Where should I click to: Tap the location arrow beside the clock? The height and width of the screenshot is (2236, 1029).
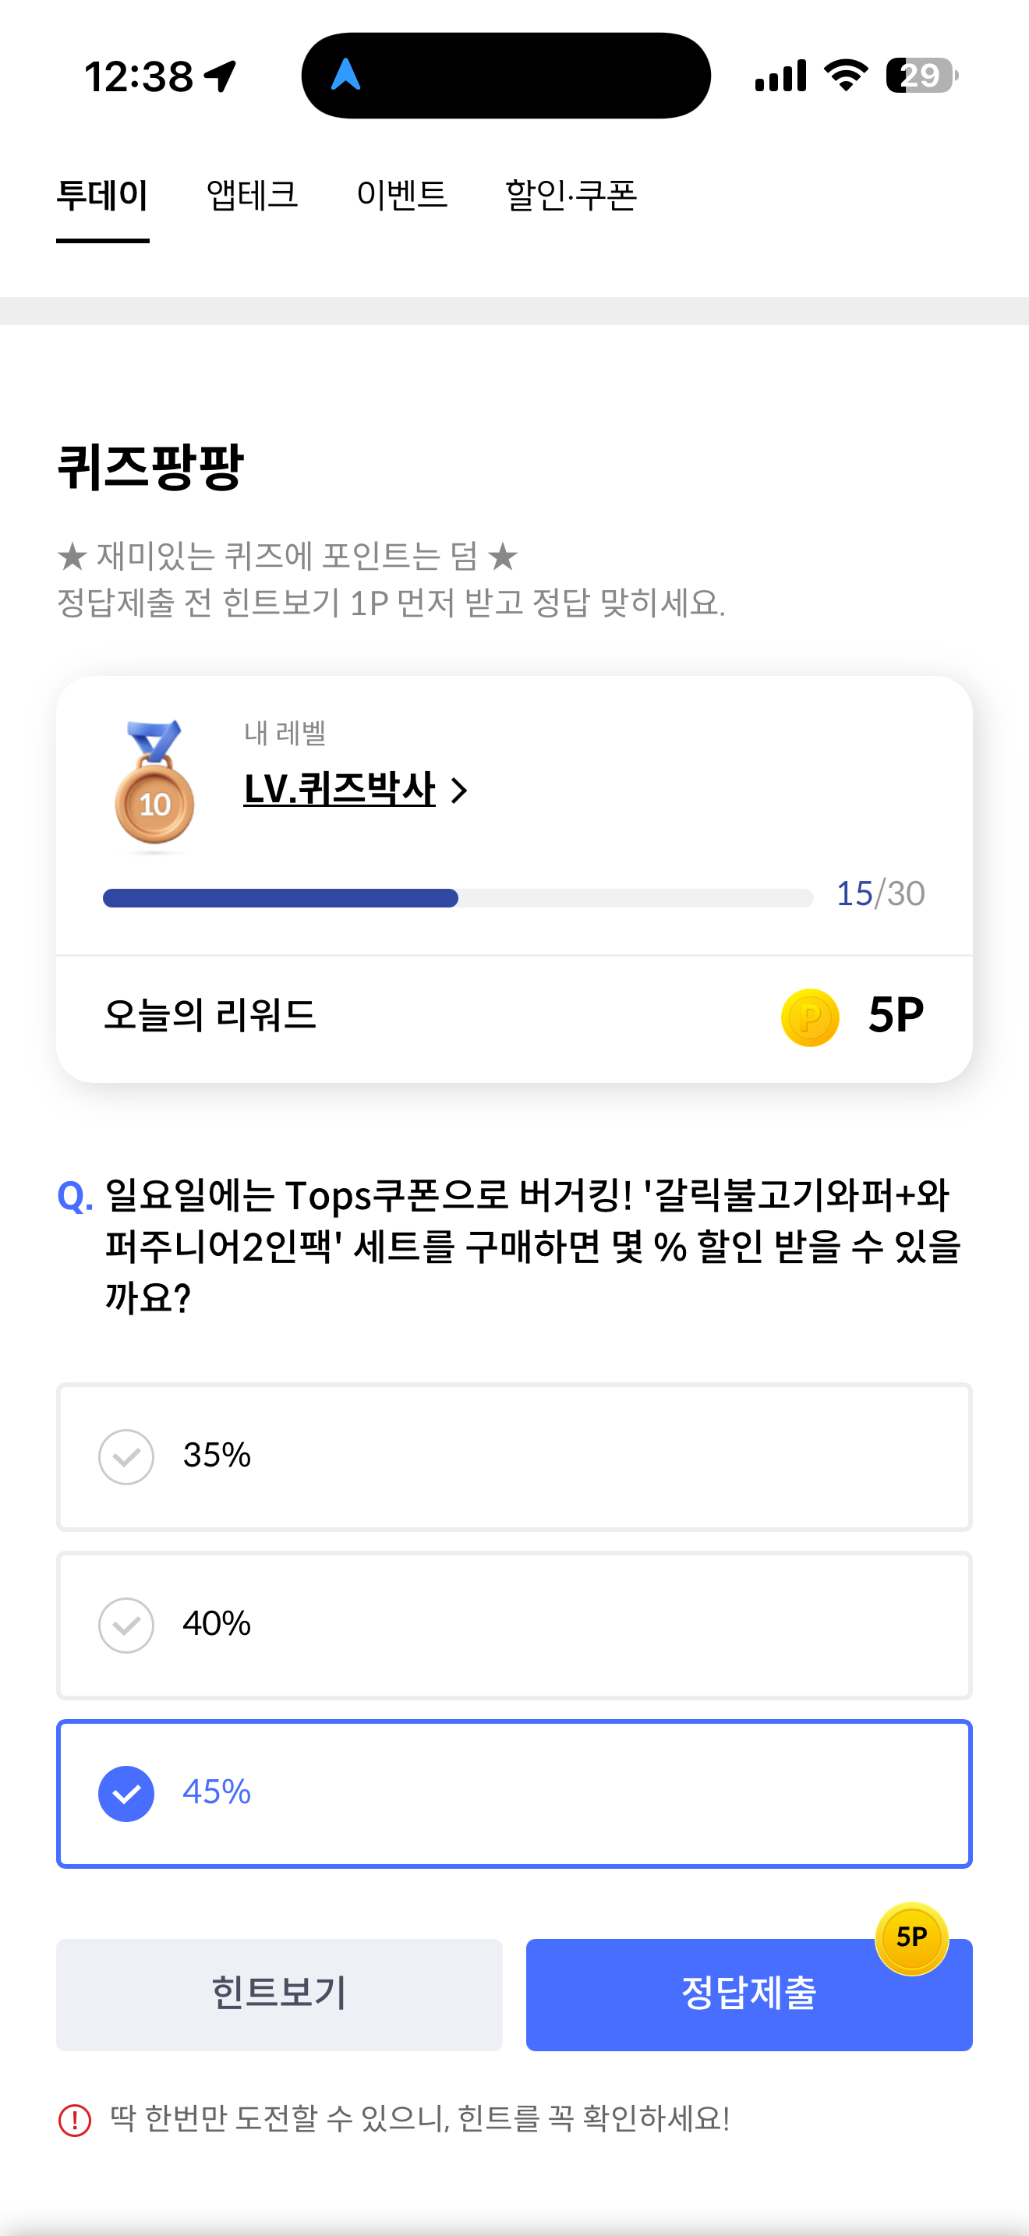[x=221, y=76]
